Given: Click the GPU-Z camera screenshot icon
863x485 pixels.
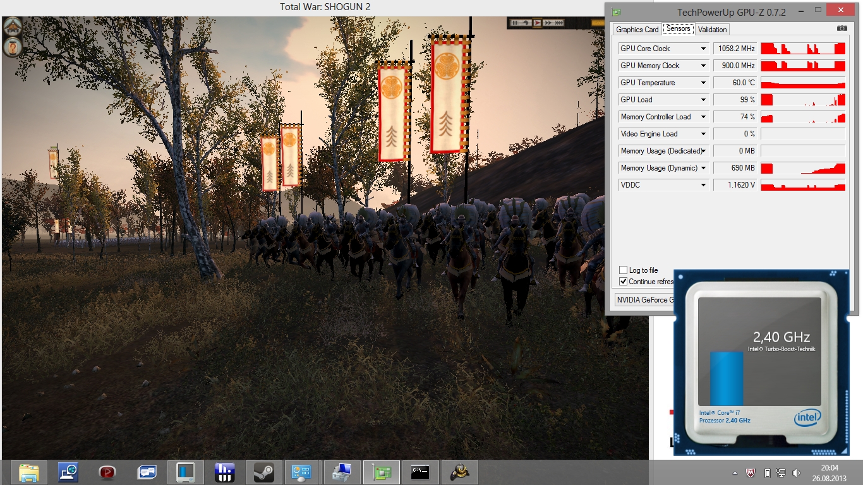Looking at the screenshot, I should pos(842,28).
